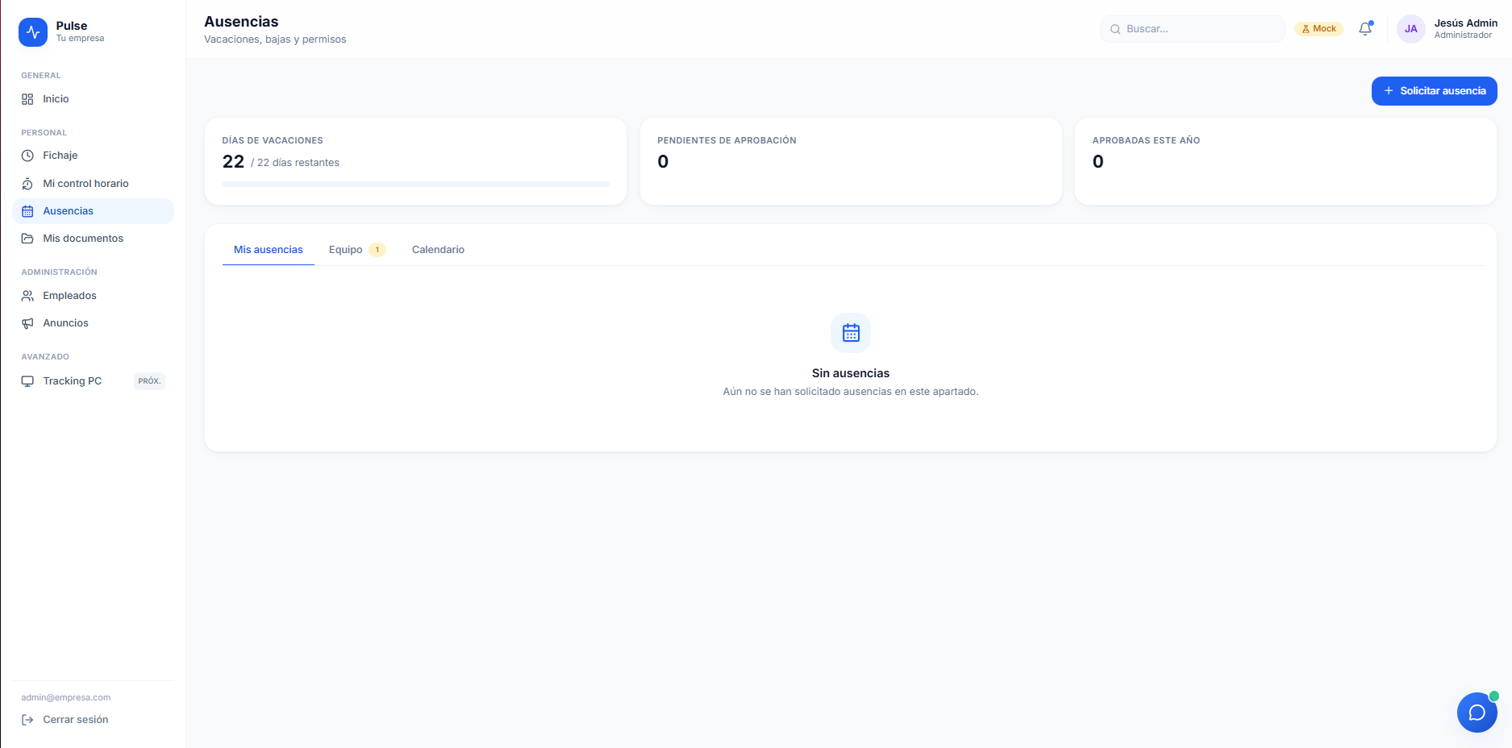Click the plus icon on Solicitar ausencia
This screenshot has width=1512, height=748.
tap(1389, 91)
